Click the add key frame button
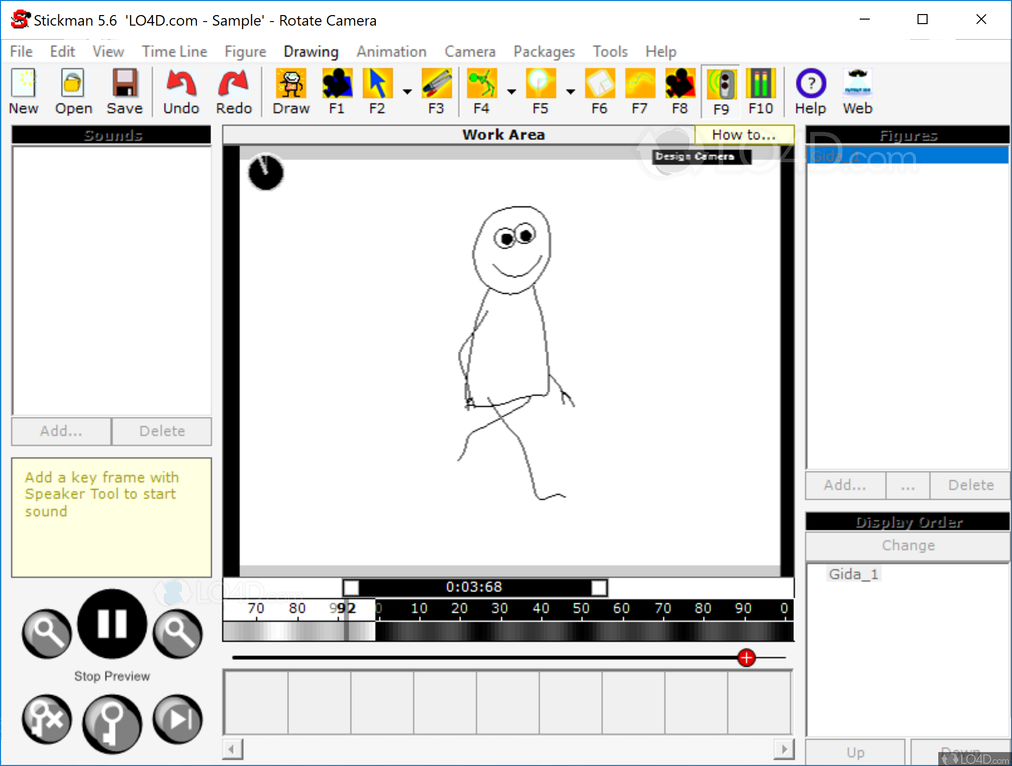 [x=112, y=723]
